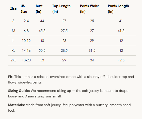Screen dimensions: 142x119
Task: Click the XL size row label
Action: (x=13, y=50)
